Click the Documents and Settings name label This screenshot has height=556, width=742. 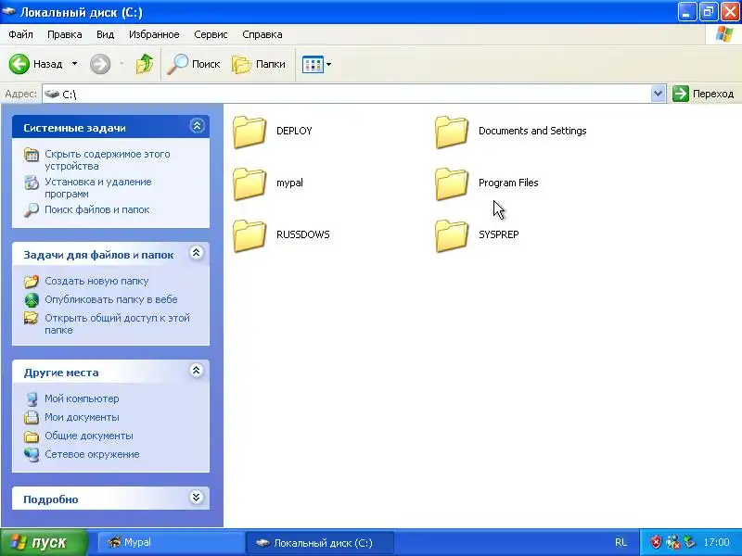(532, 131)
